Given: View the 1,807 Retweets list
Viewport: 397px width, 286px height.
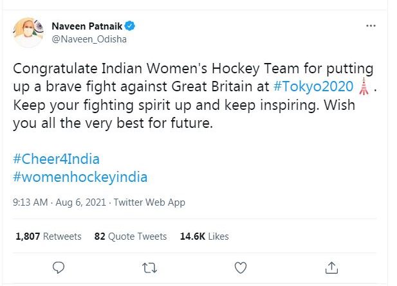Looking at the screenshot, I should tap(48, 237).
